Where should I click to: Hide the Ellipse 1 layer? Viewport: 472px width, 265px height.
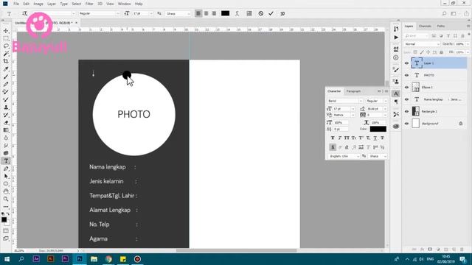tap(406, 87)
